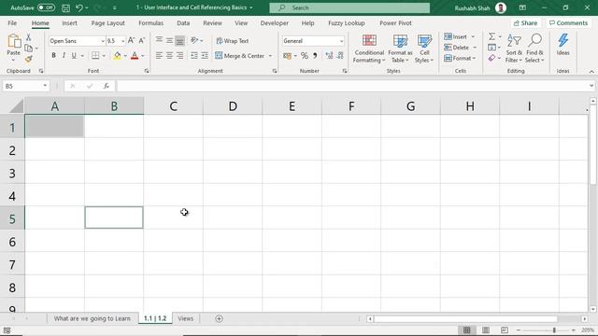Image resolution: width=598 pixels, height=336 pixels.
Task: Switch to the Insert ribbon tab
Action: tap(69, 22)
